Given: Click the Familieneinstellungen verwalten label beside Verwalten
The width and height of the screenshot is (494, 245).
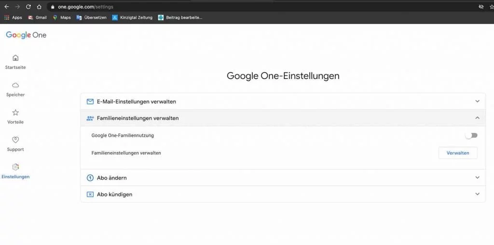Looking at the screenshot, I should pyautogui.click(x=126, y=153).
